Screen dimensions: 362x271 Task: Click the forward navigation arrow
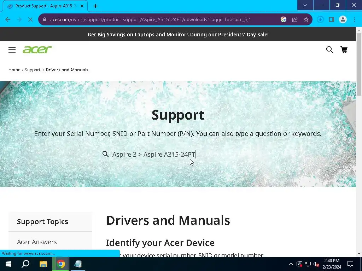coord(19,20)
